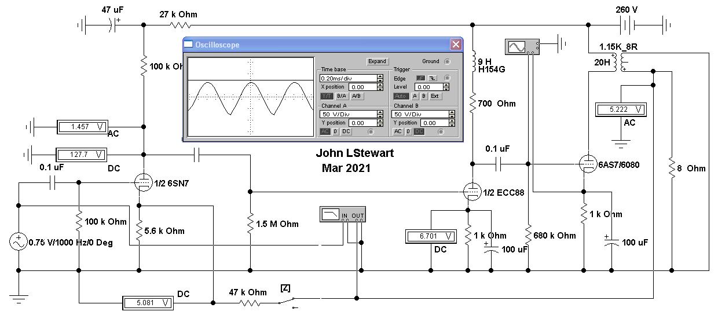Screen dimensions: 718x315
Task: Click Expand in Oscilloscope window
Action: (x=377, y=61)
